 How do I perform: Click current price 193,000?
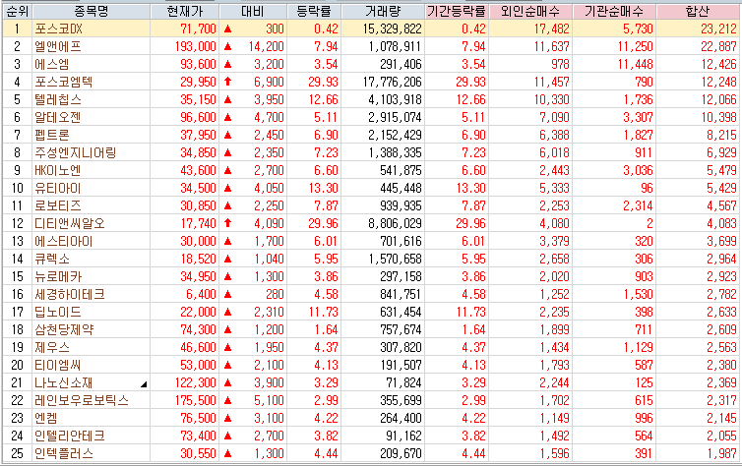196,47
